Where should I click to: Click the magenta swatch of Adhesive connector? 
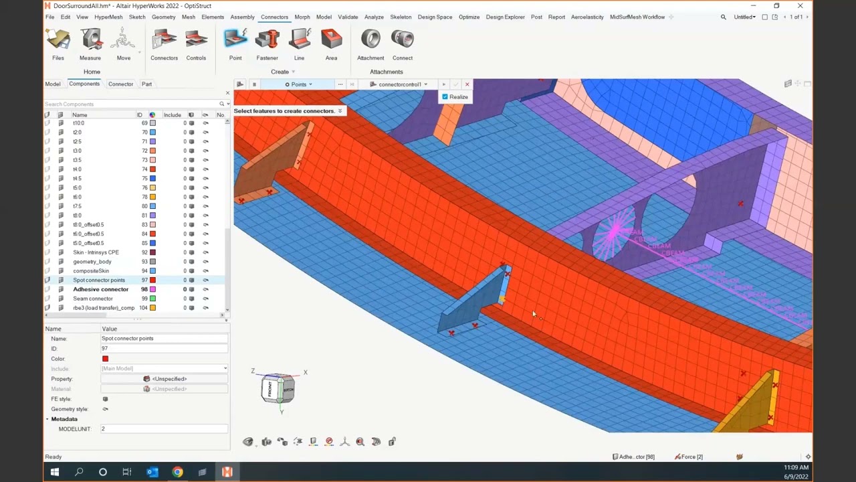pyautogui.click(x=152, y=289)
